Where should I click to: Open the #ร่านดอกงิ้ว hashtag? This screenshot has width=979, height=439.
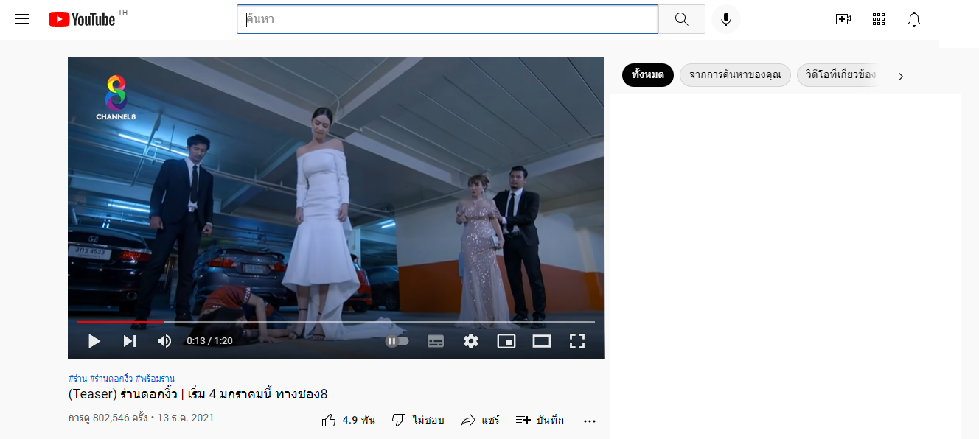(x=111, y=379)
